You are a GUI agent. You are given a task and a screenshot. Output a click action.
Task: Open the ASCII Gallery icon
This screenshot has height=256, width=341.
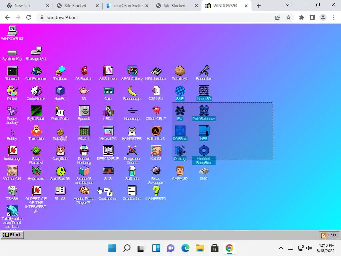[x=132, y=73]
